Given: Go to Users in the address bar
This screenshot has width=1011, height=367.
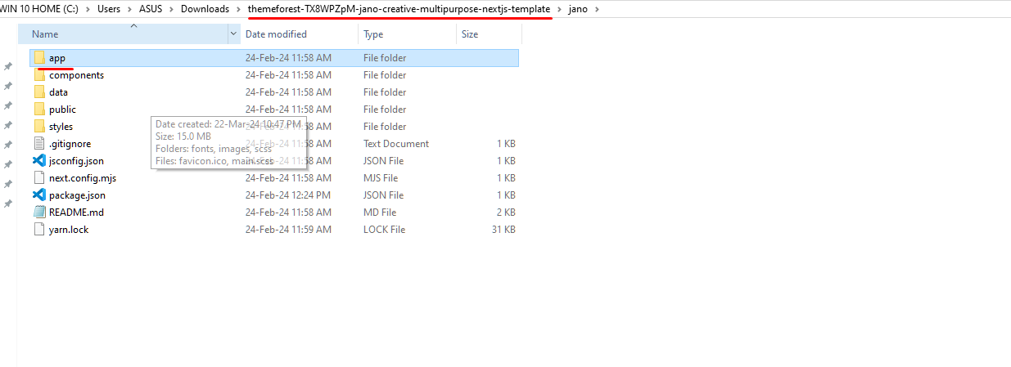Looking at the screenshot, I should tap(109, 9).
